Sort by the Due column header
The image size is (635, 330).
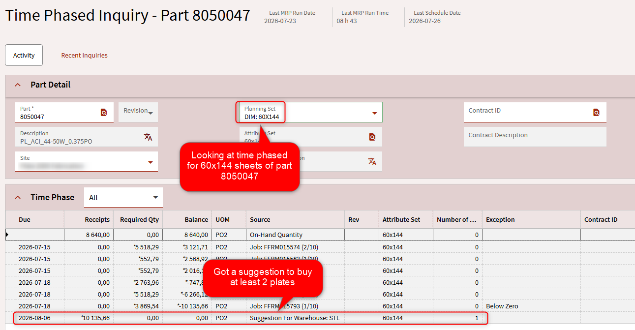(39, 220)
